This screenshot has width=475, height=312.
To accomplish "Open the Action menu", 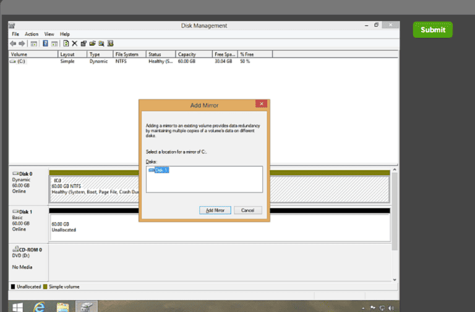I will [x=32, y=34].
